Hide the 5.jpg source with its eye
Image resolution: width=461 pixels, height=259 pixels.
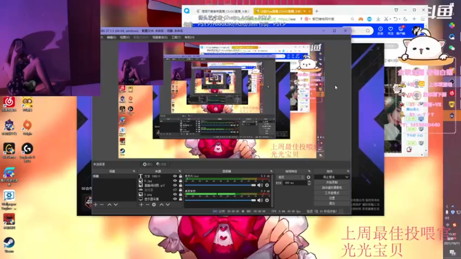click(175, 181)
